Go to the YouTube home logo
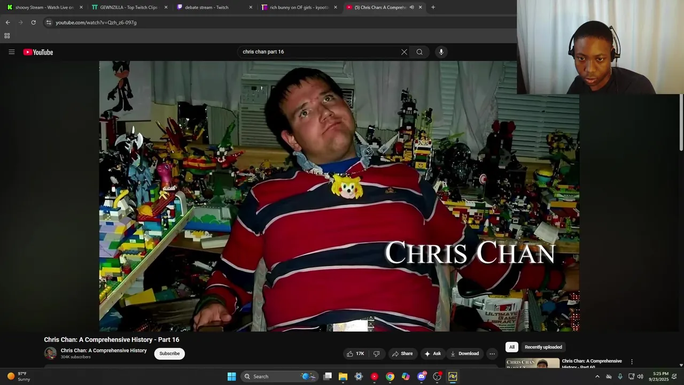The width and height of the screenshot is (684, 385). pos(38,52)
